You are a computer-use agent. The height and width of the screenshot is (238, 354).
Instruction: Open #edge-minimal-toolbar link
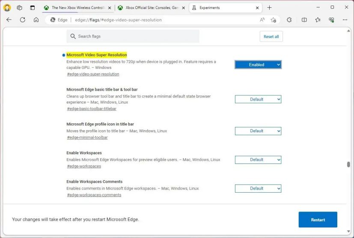click(x=87, y=137)
